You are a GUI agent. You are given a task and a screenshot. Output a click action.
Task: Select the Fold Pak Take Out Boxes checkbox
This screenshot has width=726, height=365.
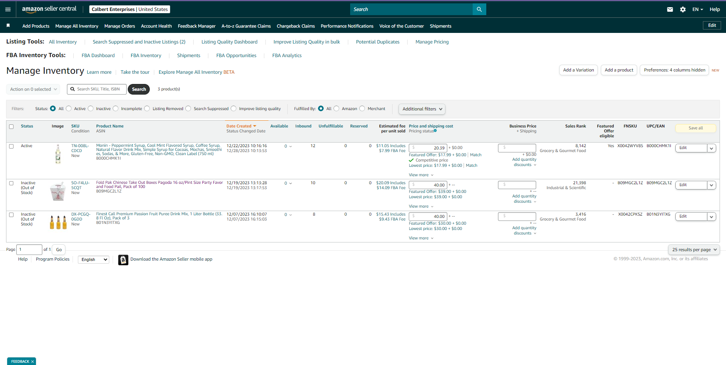point(11,183)
